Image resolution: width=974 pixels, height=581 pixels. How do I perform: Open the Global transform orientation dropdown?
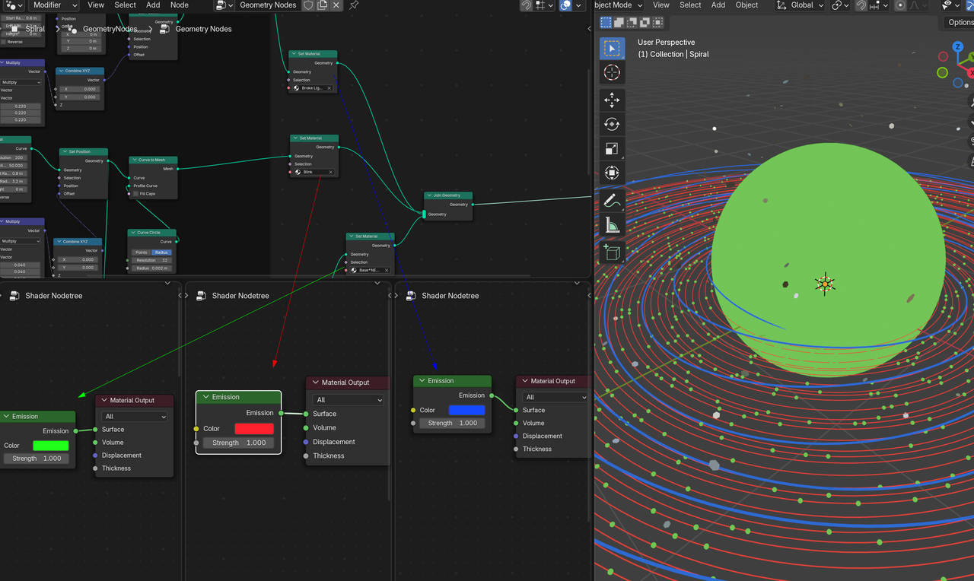coord(800,5)
